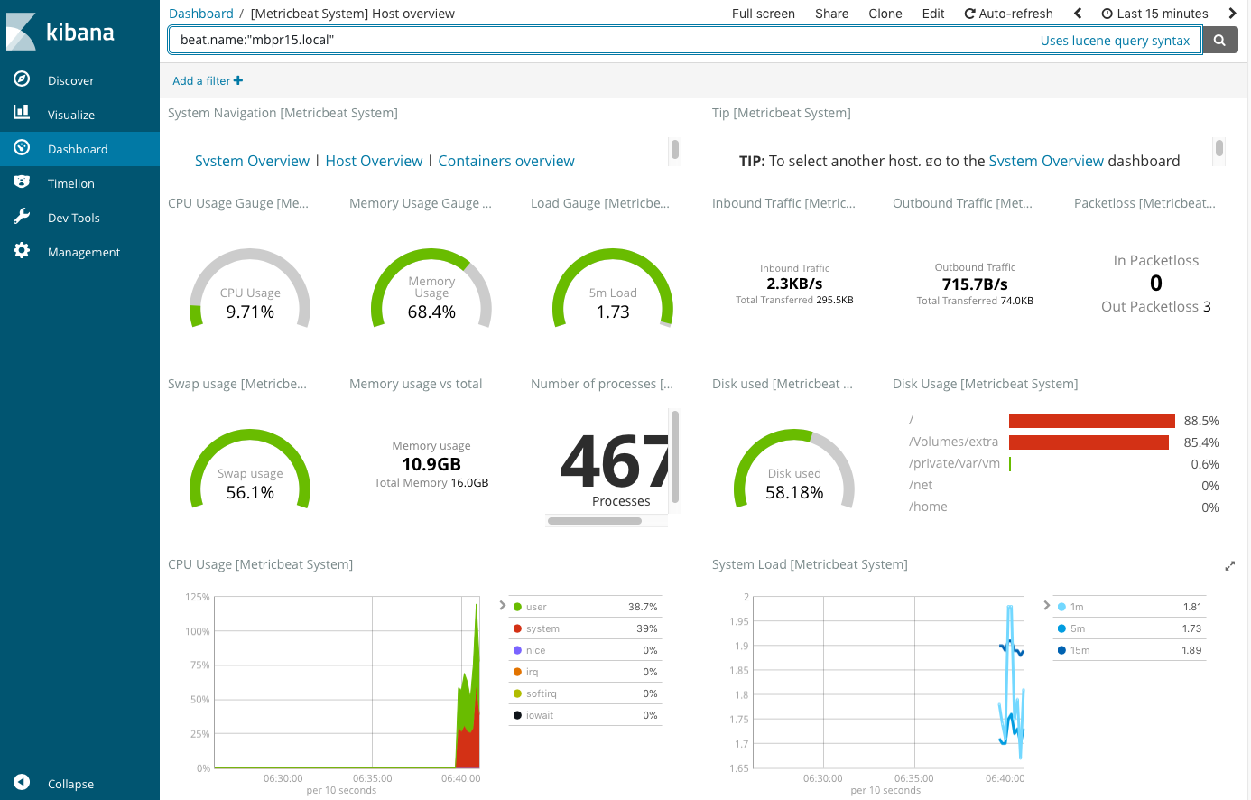Image resolution: width=1251 pixels, height=800 pixels.
Task: Click System Overview link in the tip
Action: 1046,161
